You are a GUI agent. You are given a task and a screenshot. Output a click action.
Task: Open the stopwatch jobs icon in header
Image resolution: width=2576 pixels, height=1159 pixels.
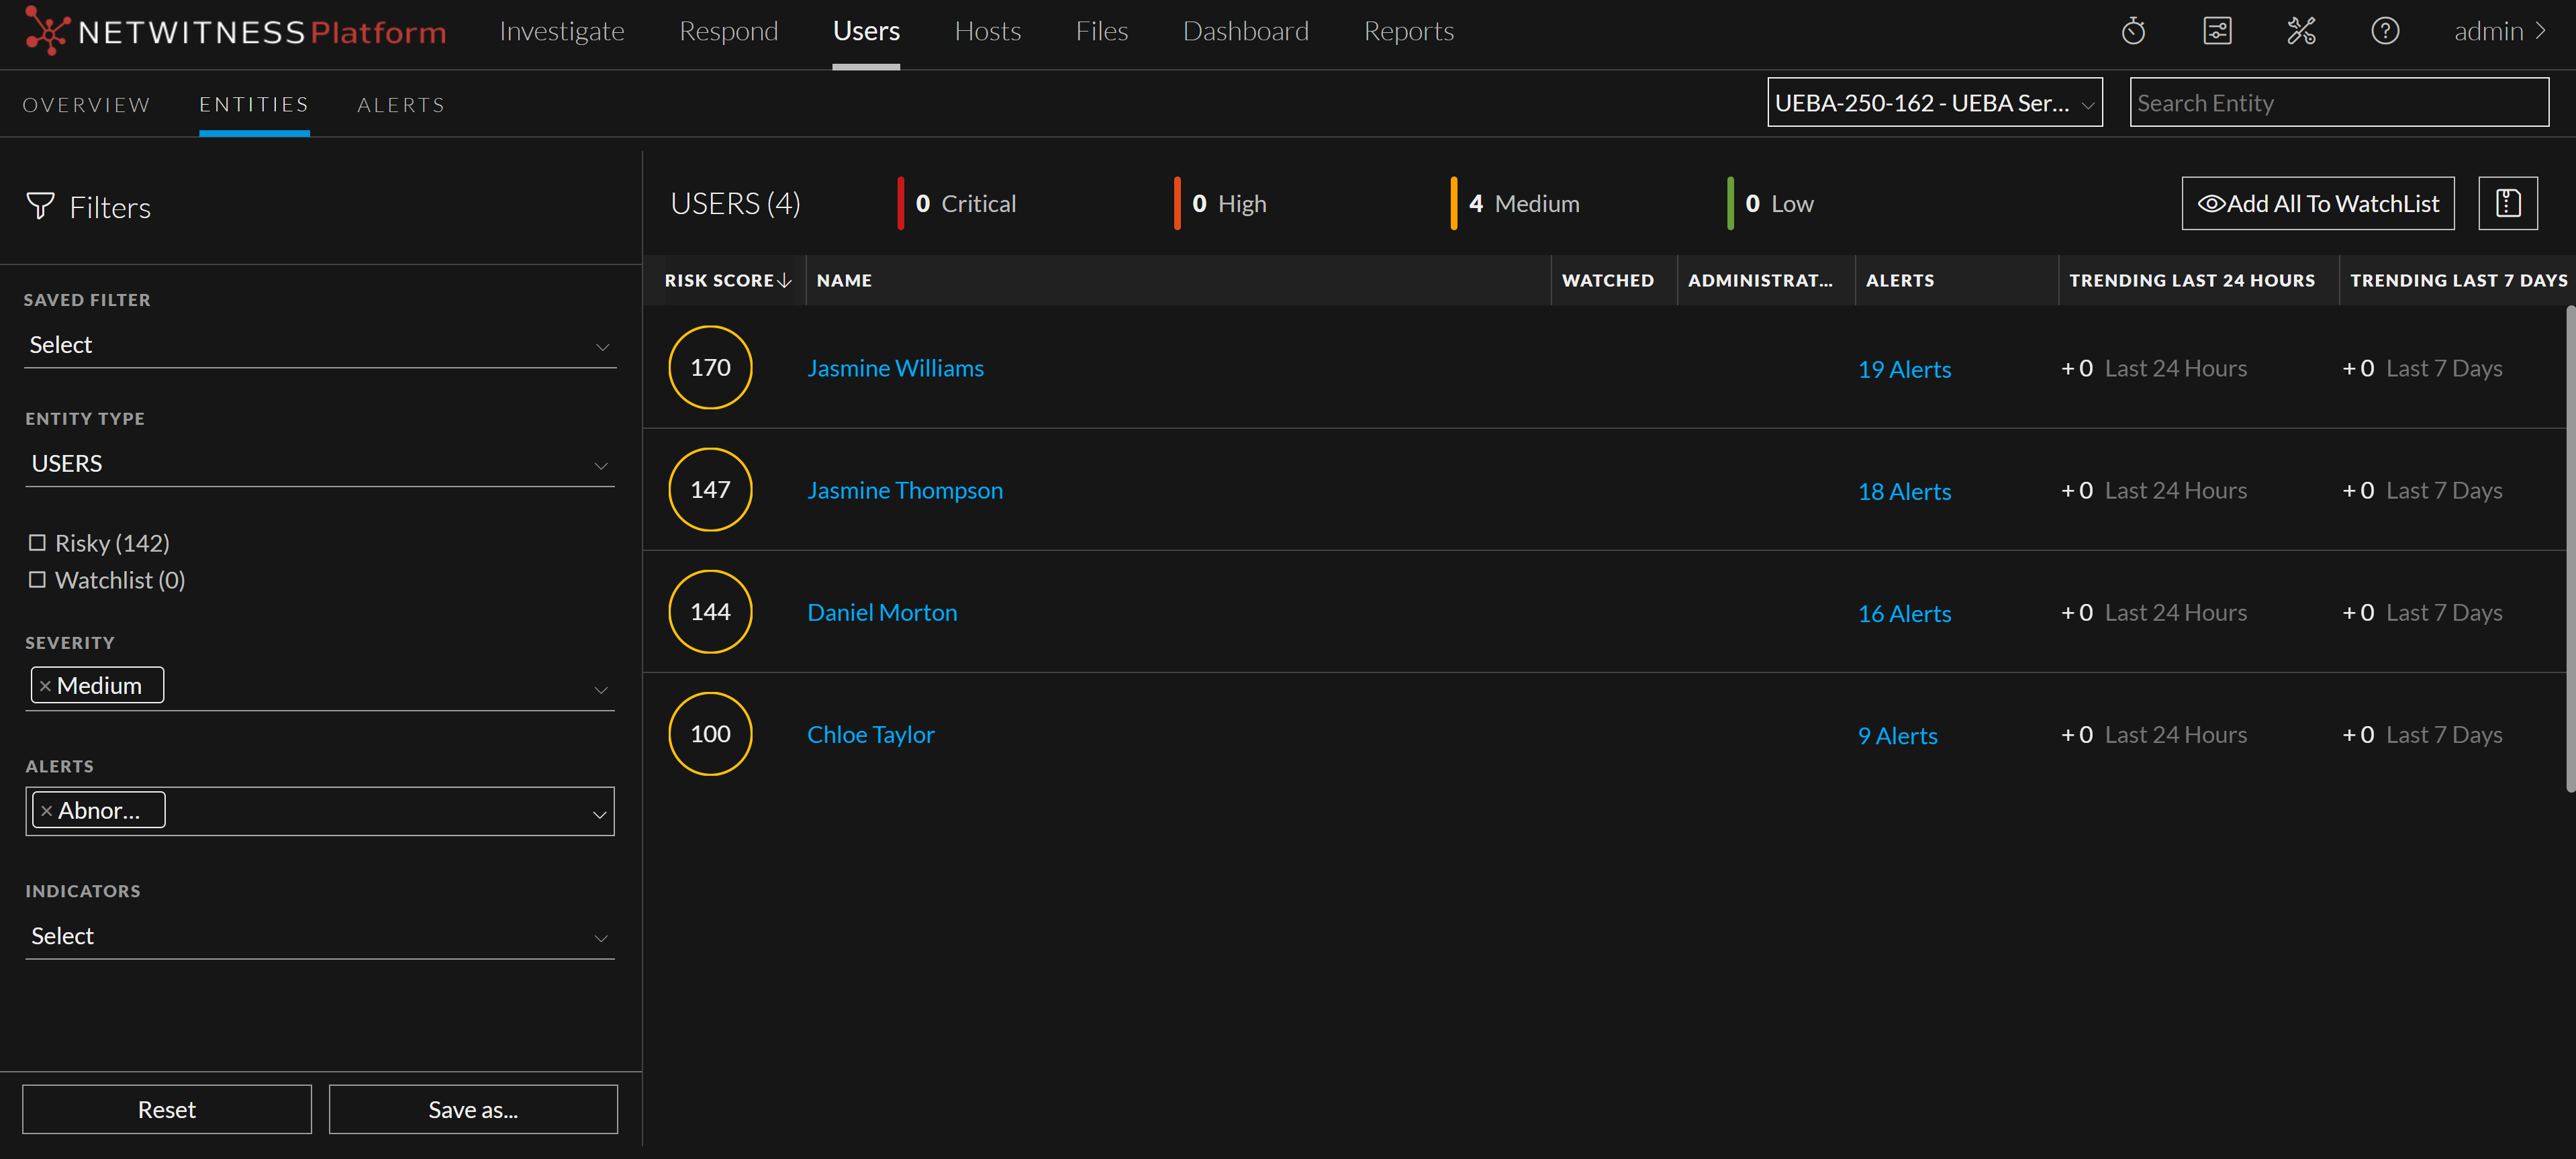(x=2133, y=32)
